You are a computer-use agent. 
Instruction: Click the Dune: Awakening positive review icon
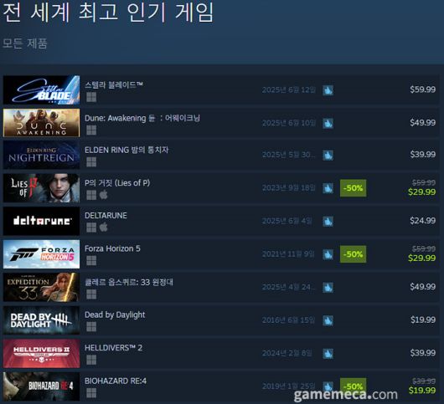328,123
